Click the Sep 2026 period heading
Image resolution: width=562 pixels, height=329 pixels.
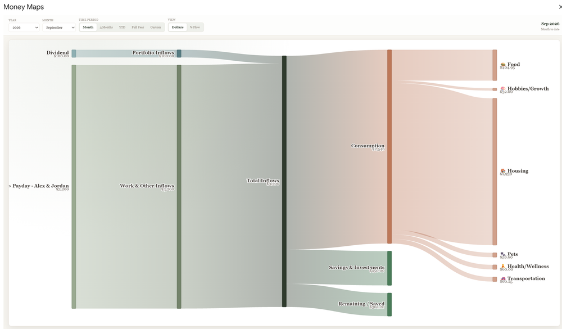tap(550, 24)
